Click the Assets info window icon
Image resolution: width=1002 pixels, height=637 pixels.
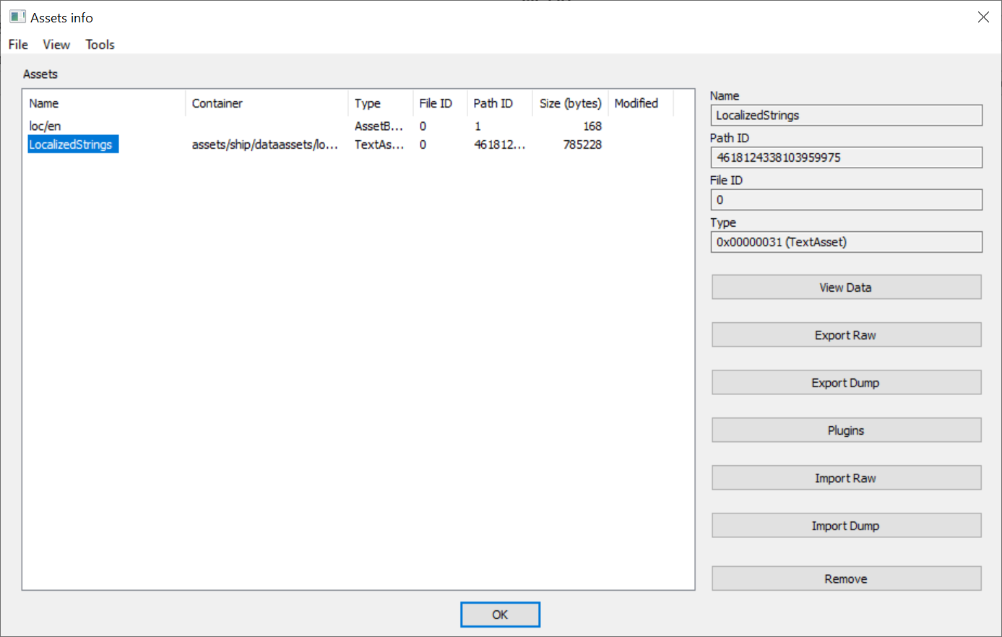(17, 17)
